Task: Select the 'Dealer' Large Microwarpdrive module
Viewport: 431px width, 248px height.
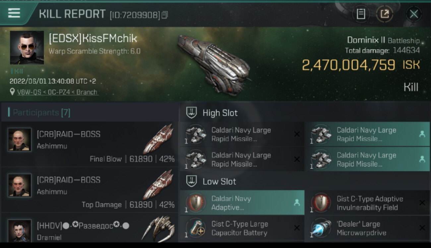Action: (x=367, y=228)
